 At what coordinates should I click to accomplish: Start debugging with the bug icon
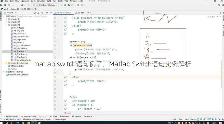pos(65,5)
